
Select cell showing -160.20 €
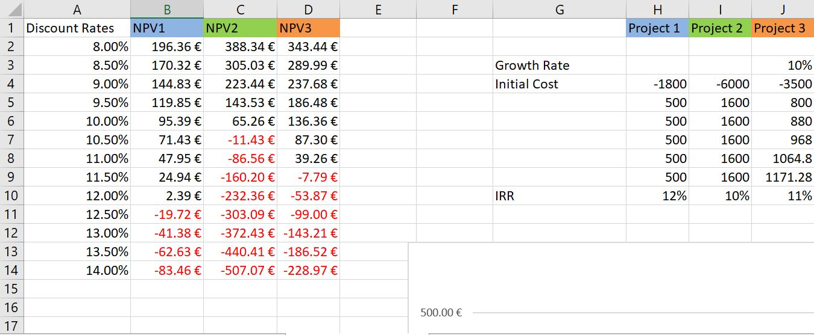[240, 177]
